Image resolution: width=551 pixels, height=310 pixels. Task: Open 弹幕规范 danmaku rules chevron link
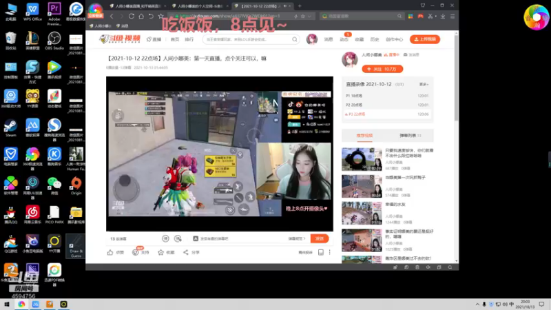pyautogui.click(x=297, y=238)
